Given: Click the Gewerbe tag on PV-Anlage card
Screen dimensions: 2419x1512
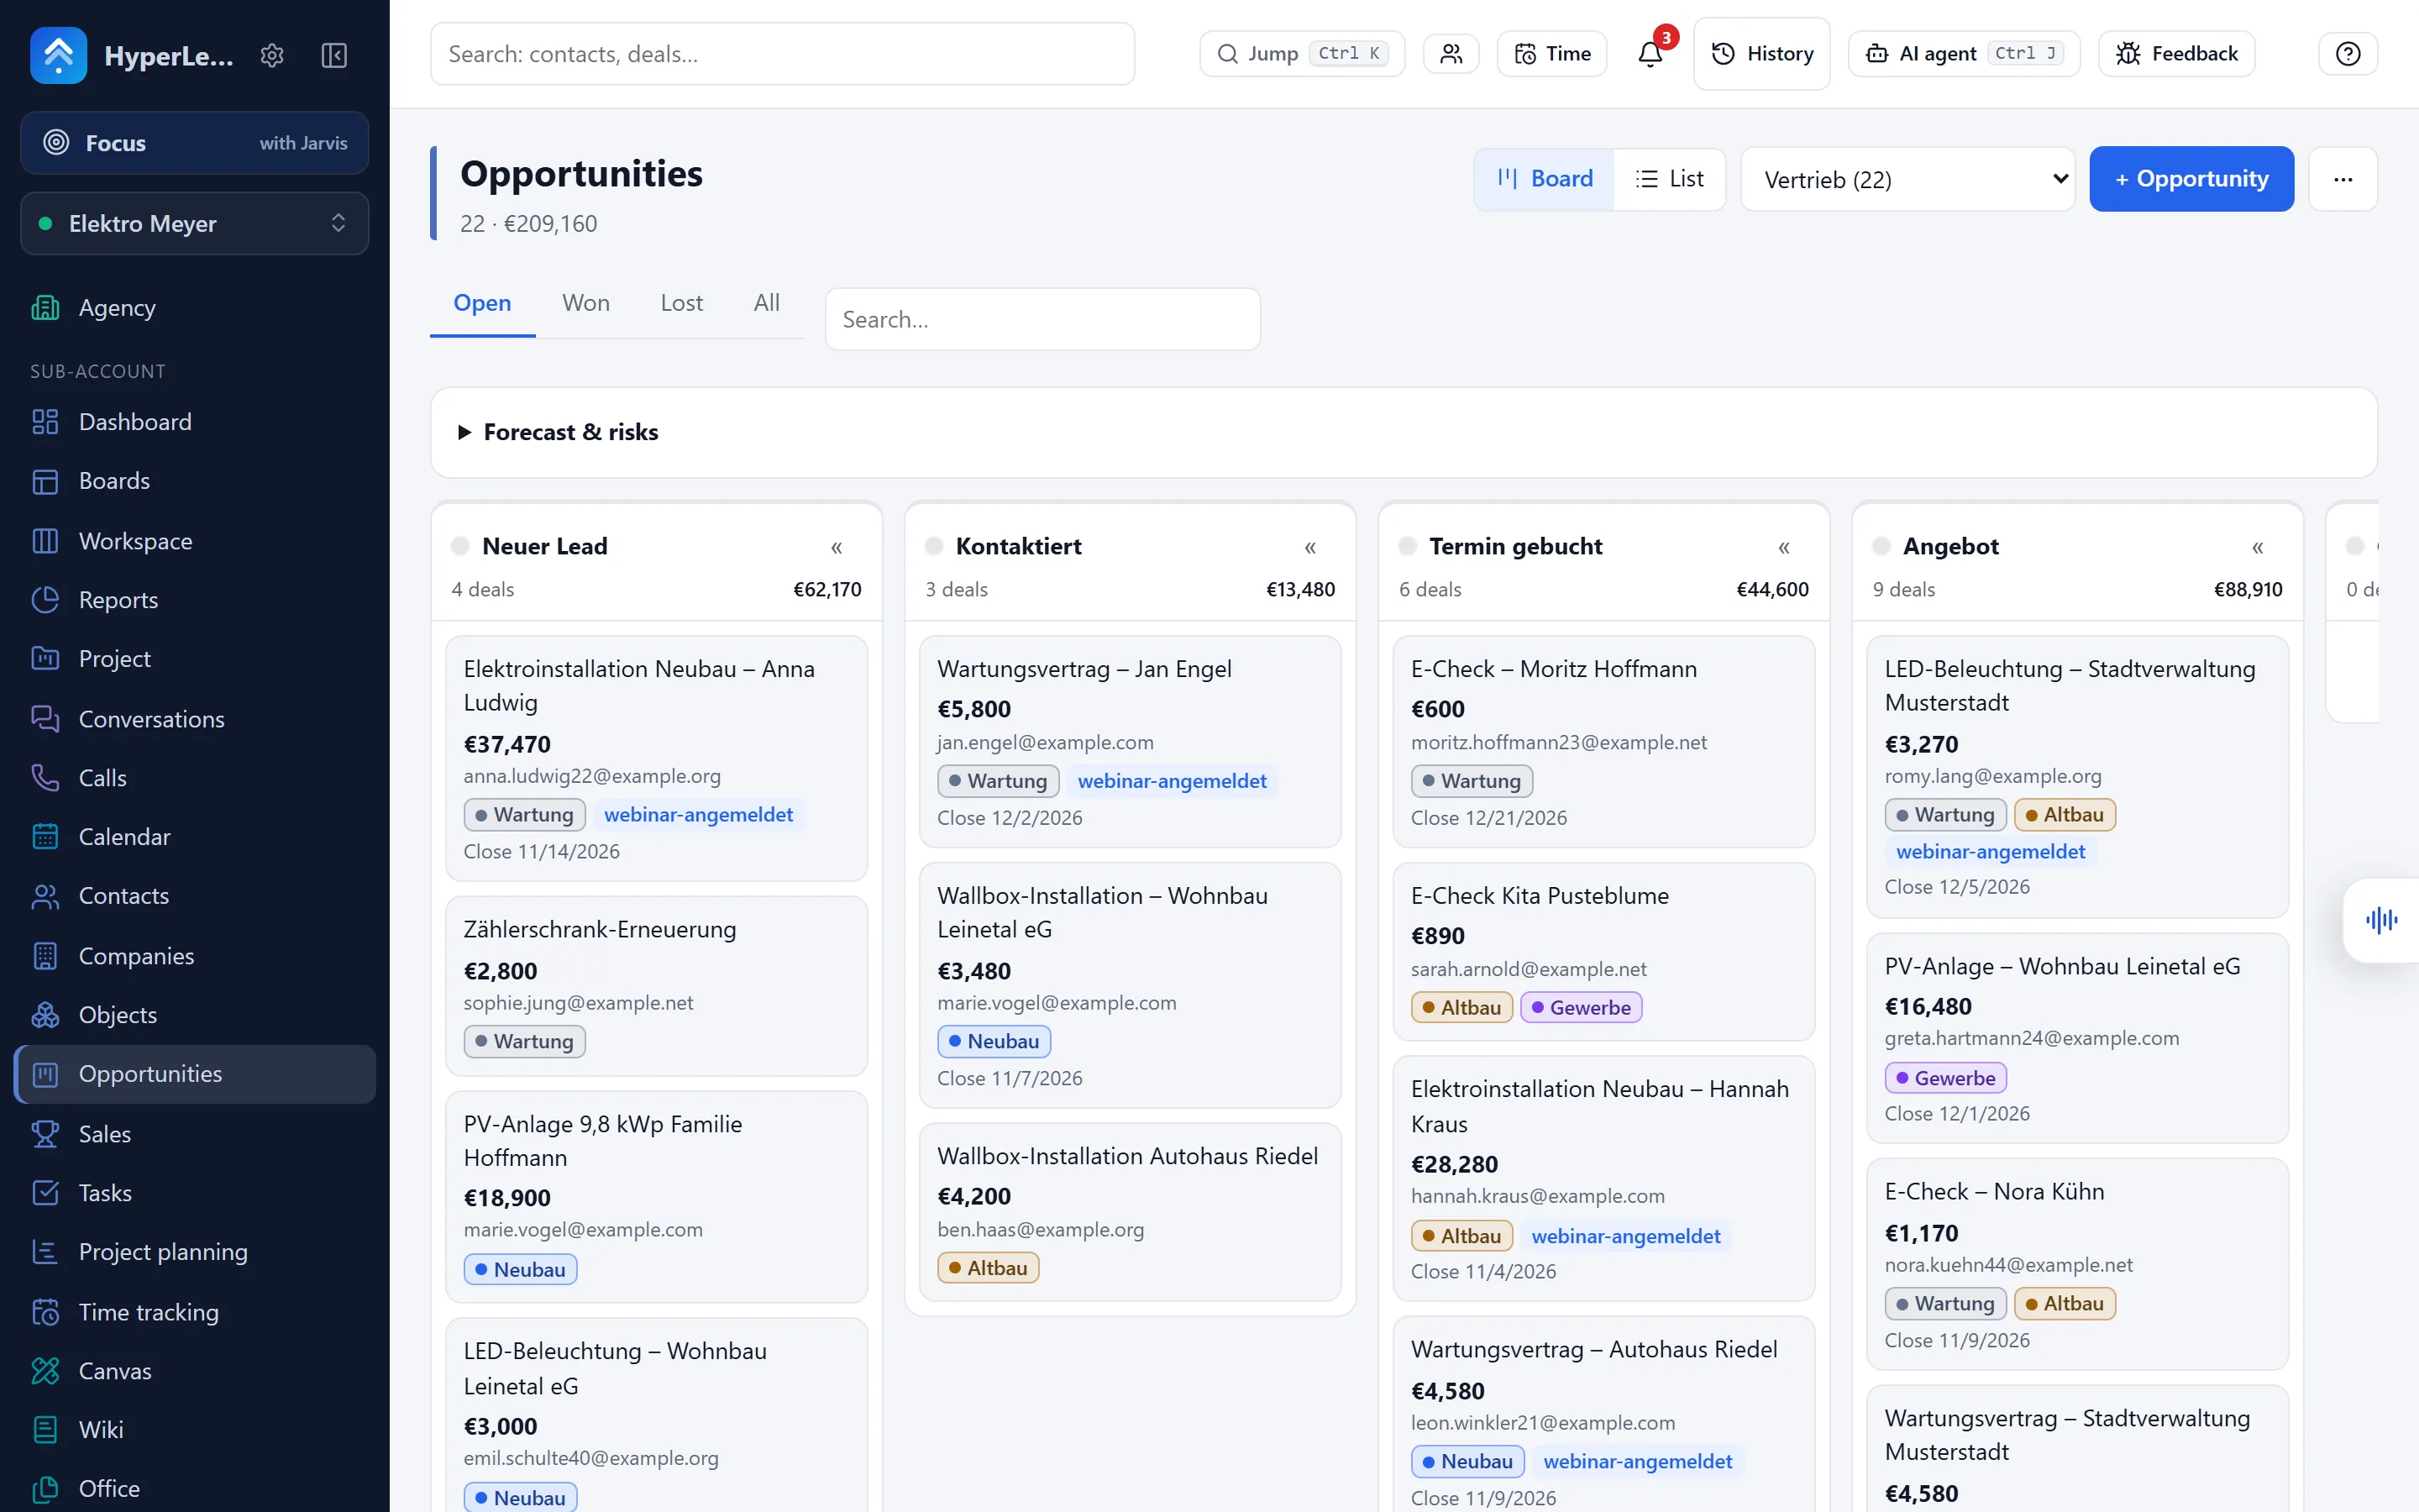Looking at the screenshot, I should [x=1945, y=1078].
